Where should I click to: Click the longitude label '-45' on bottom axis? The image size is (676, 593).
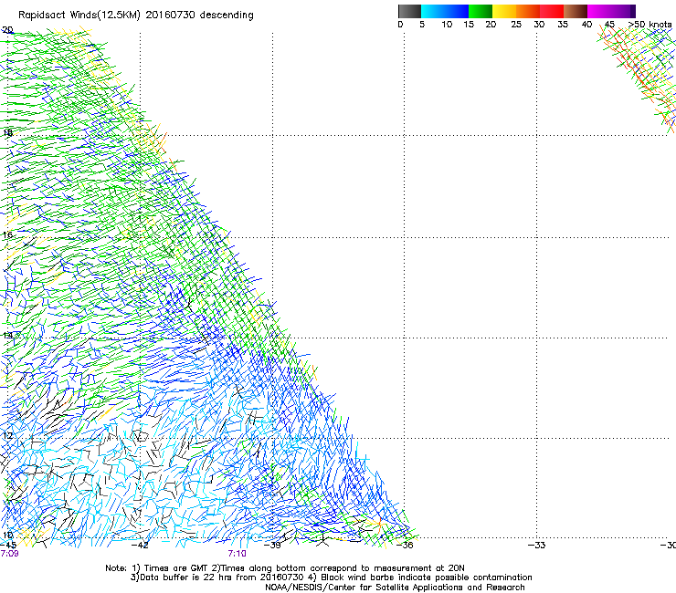click(8, 546)
